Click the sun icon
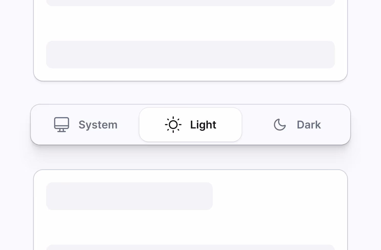The height and width of the screenshot is (250, 381). coord(173,125)
